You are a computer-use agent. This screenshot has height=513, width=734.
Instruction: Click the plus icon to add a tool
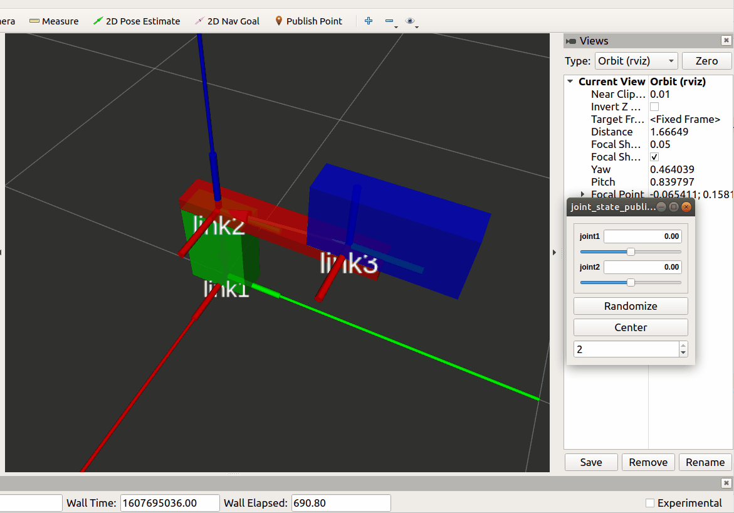pos(368,21)
